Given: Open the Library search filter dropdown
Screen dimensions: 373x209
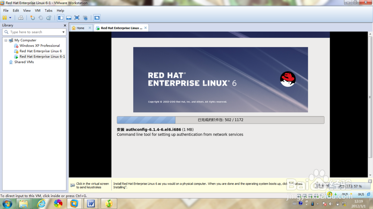Looking at the screenshot, I should tap(63, 32).
